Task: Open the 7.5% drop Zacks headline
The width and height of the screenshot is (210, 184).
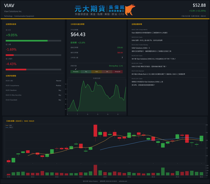Action: (x=153, y=59)
